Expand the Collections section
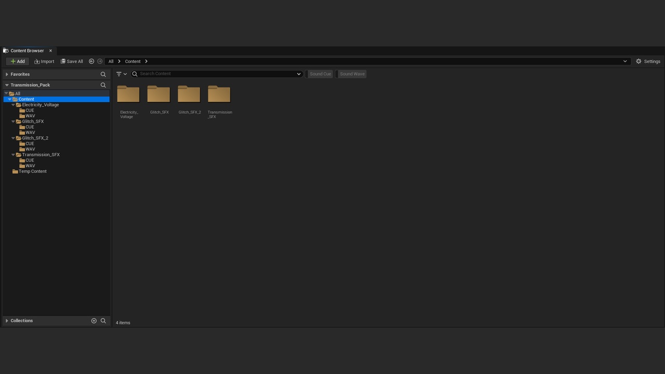This screenshot has height=374, width=665. point(7,321)
